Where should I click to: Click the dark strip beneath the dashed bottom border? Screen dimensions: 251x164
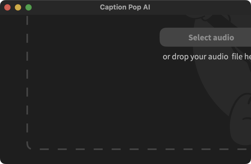[132, 157]
